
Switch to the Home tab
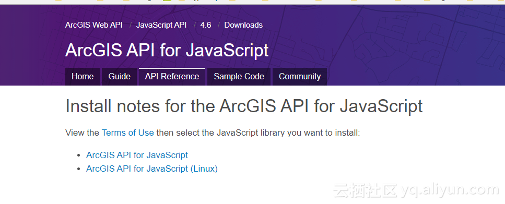83,77
